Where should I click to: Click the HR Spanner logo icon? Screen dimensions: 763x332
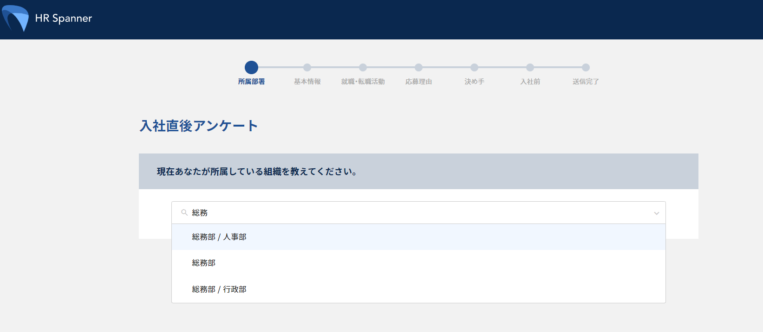[16, 18]
